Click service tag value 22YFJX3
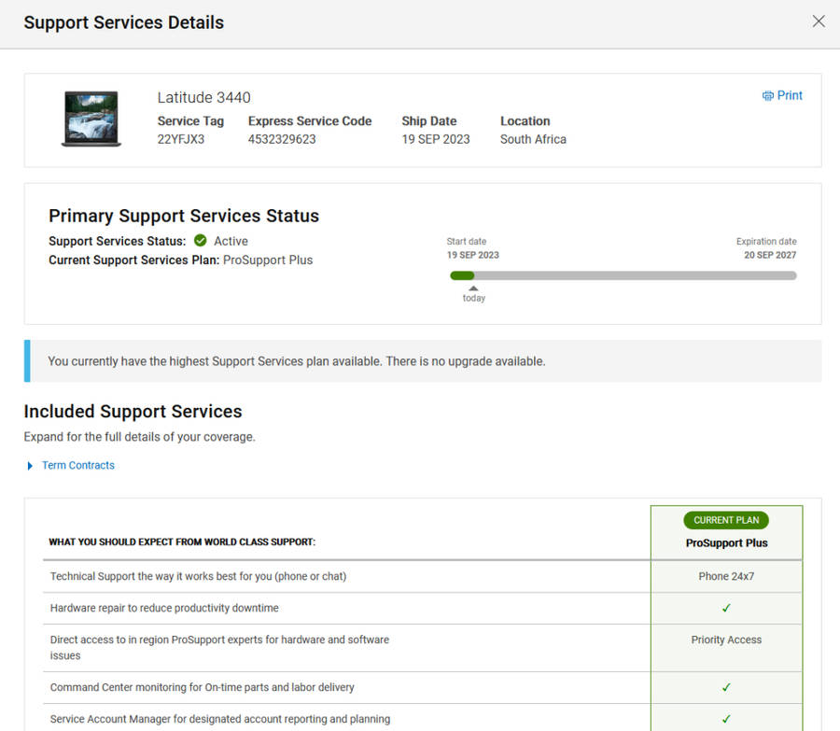Viewport: 840px width, 731px height. point(181,139)
